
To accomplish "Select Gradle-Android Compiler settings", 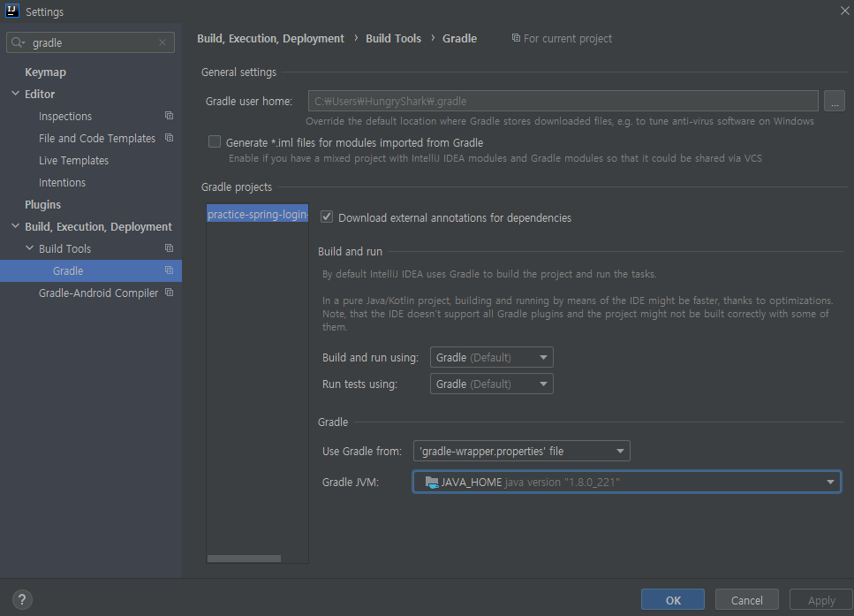I will click(x=99, y=293).
